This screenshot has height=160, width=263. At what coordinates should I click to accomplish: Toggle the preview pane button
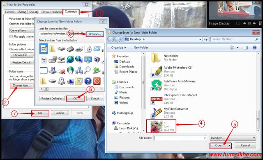coord(246,47)
